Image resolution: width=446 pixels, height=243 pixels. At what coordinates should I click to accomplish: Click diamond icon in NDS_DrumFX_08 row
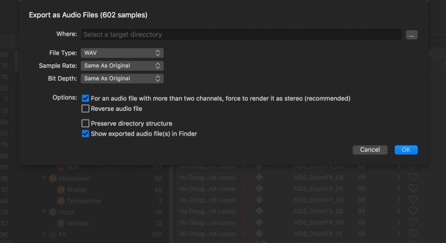point(259,211)
